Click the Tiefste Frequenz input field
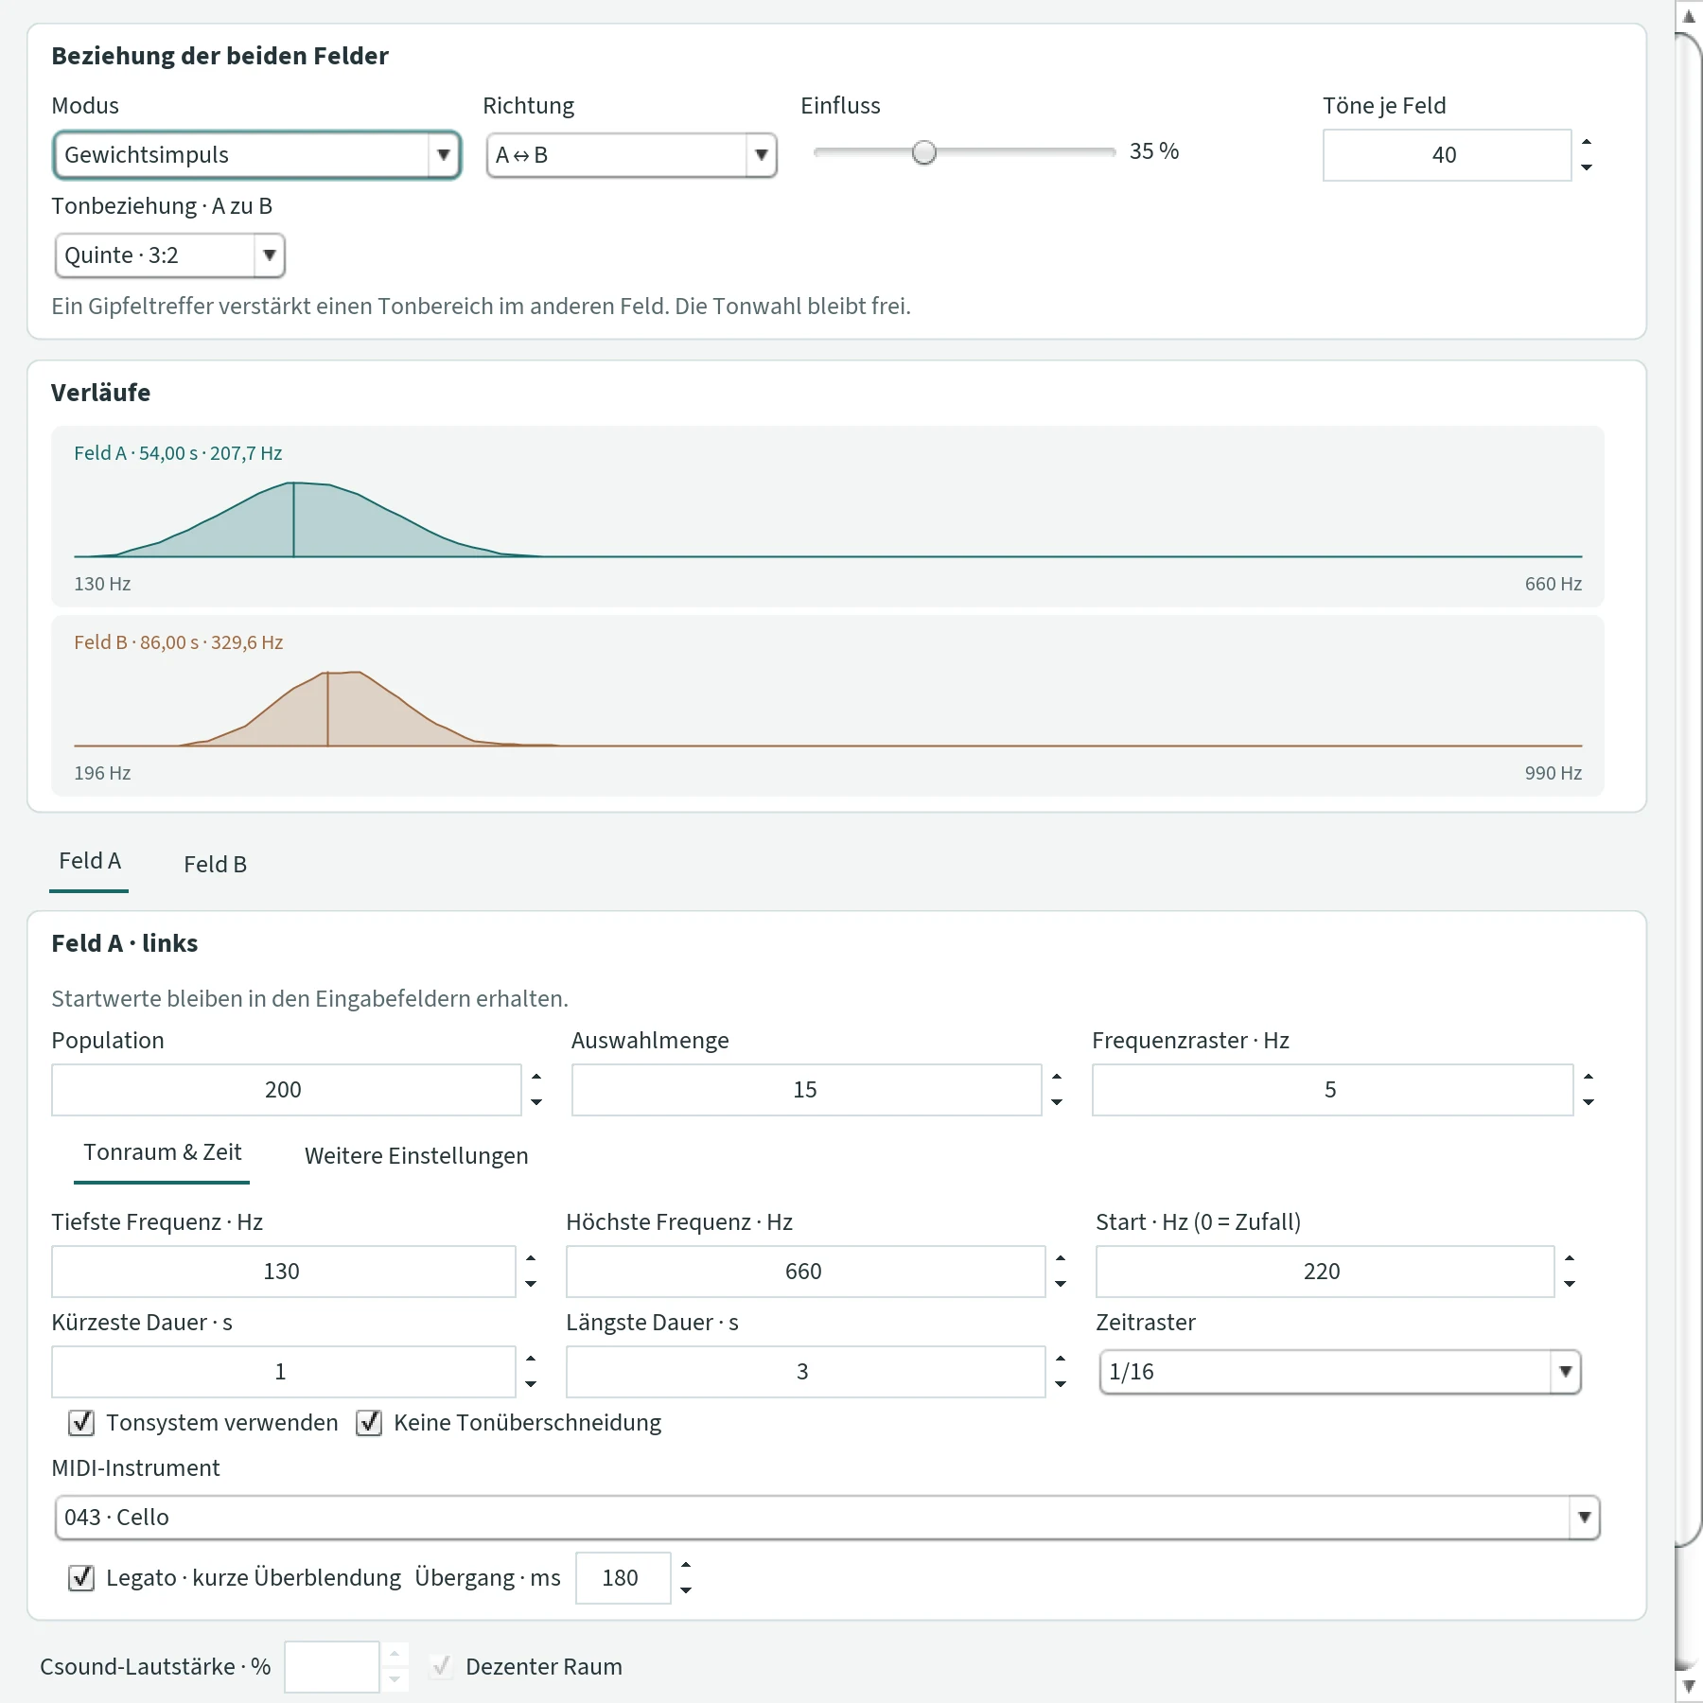1703x1703 pixels. [283, 1272]
